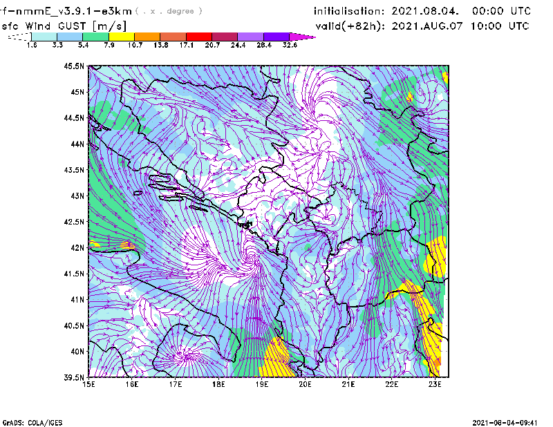553x427 pixels.
Task: Click the '21E' longitude axis label
Action: tap(348, 384)
